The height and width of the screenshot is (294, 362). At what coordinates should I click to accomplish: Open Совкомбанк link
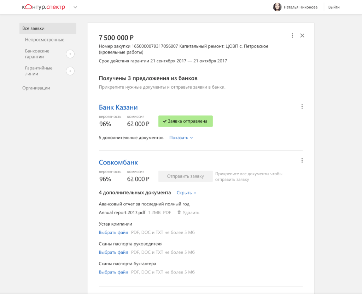118,162
